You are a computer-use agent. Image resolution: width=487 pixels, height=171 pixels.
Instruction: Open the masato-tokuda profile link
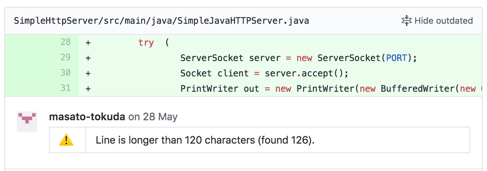pos(87,117)
